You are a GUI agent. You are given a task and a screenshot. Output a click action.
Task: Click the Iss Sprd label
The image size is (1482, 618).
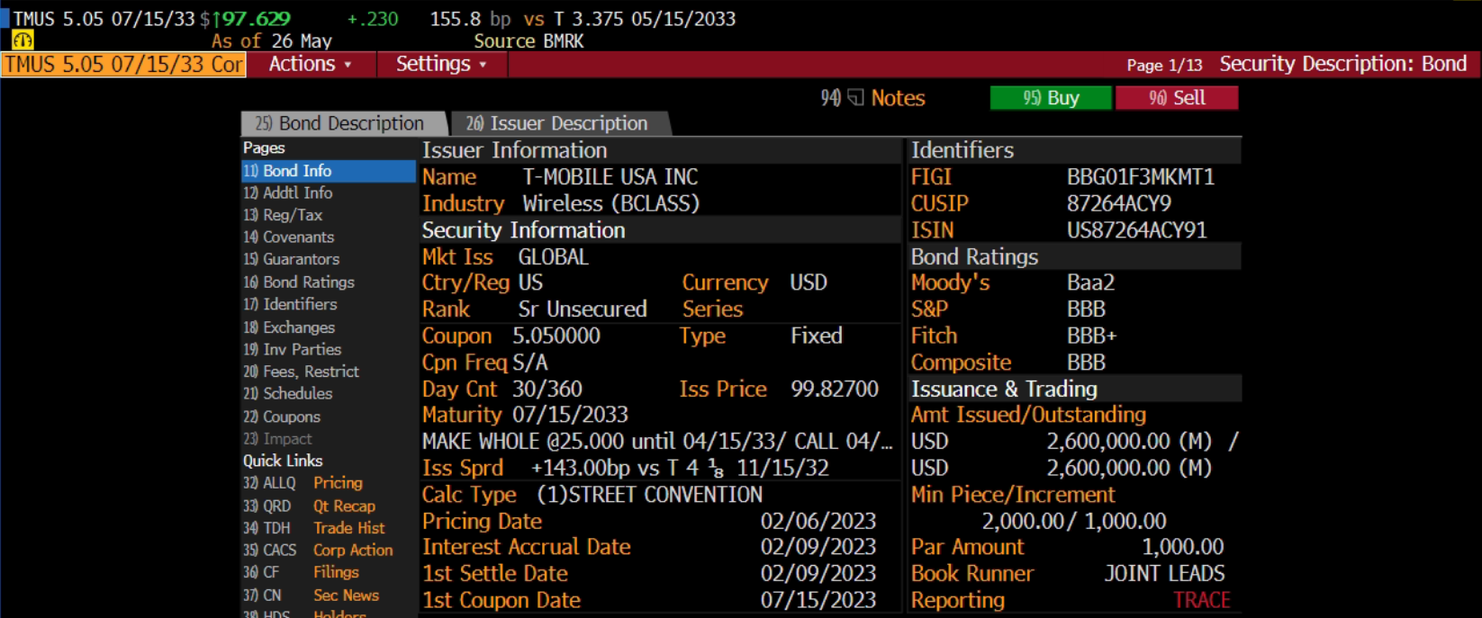[x=463, y=468]
